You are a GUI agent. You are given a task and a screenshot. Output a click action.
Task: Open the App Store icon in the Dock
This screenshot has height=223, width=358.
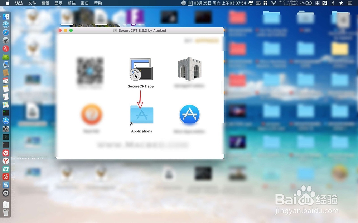pyautogui.click(x=6, y=121)
